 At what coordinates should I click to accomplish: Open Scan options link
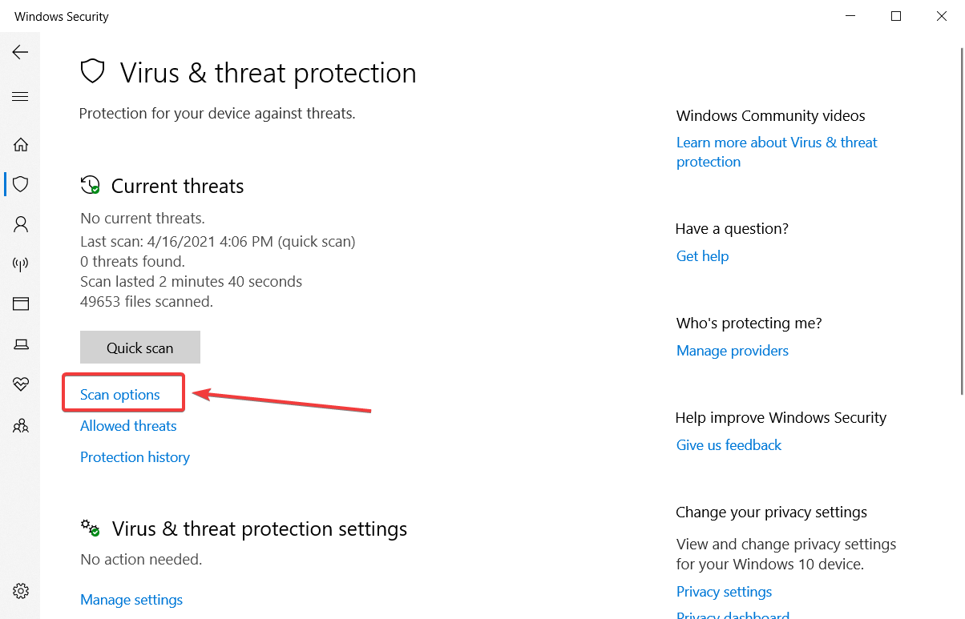click(x=120, y=395)
